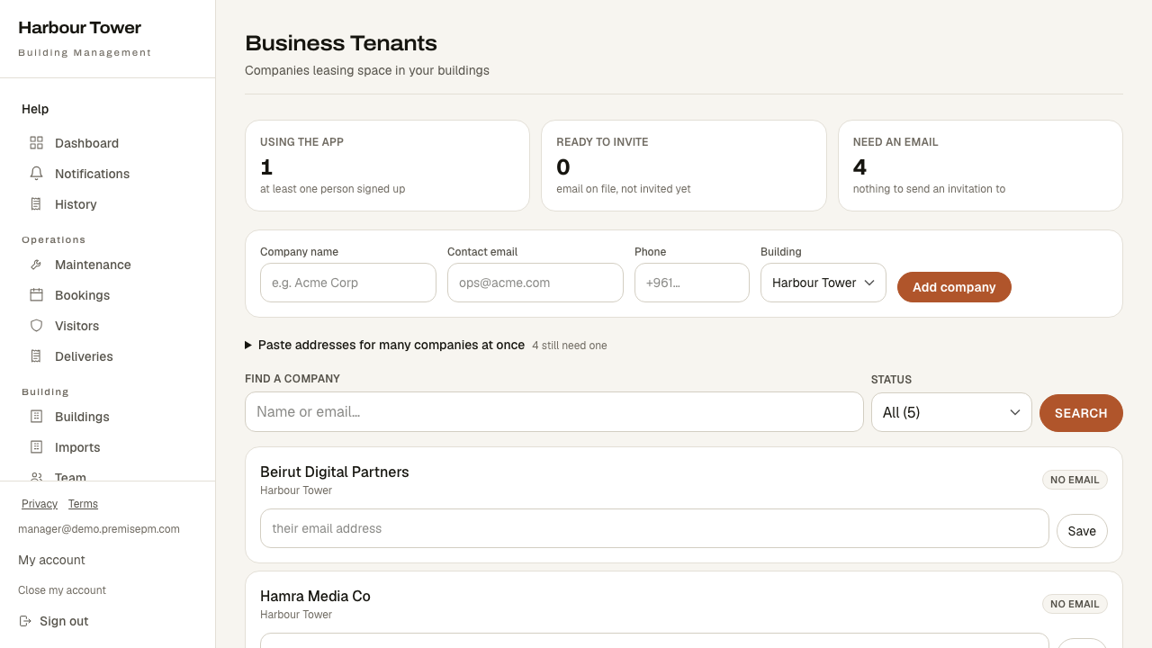Screen dimensions: 1152x648
Task: Click the Contact email input
Action: click(535, 283)
